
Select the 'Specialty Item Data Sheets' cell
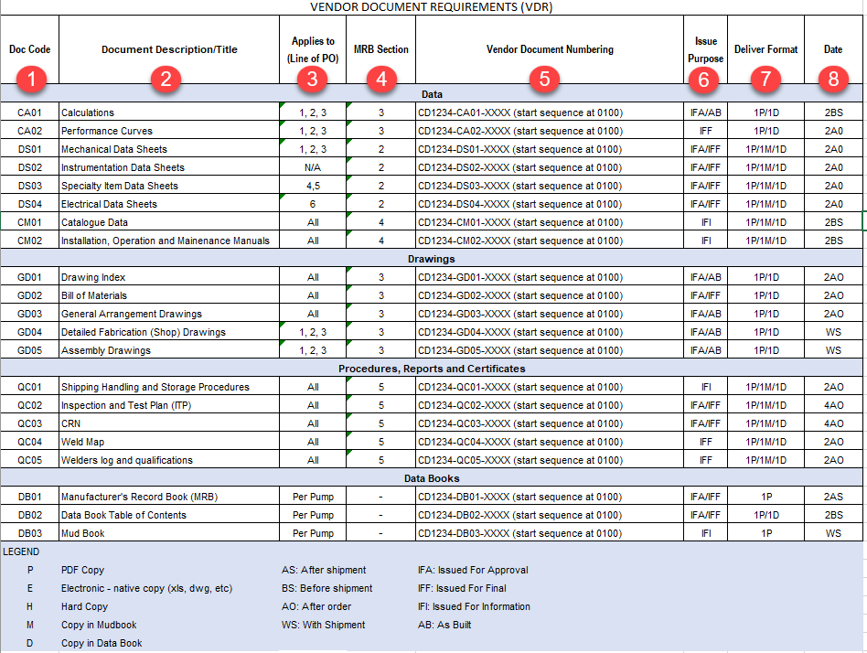[169, 186]
